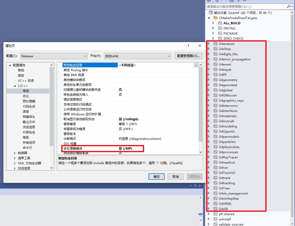The height and width of the screenshot is (226, 295).
Task: Expand the CMakePredefinedTargets folder
Action: (209, 18)
